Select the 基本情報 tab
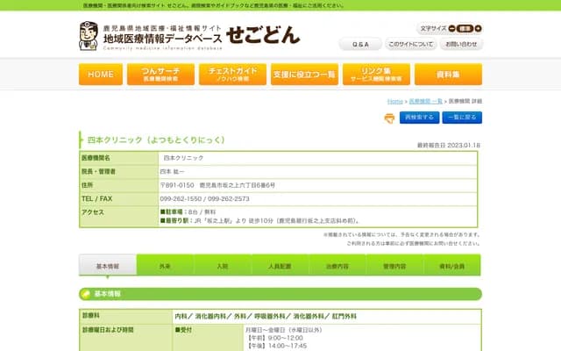 (108, 266)
